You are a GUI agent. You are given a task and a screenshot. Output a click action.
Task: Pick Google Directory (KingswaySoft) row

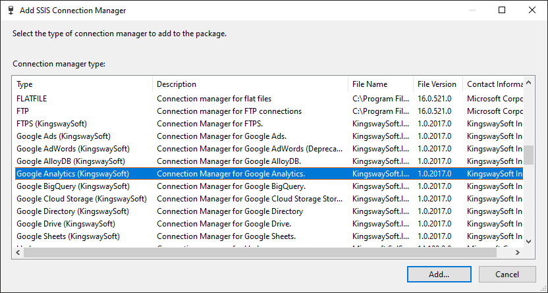click(x=269, y=211)
